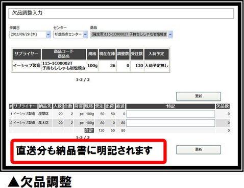
Task: Click the 特記 column header
Action: coord(170,106)
